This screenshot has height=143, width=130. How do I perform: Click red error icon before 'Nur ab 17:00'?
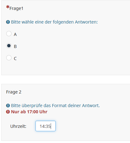pos(8,112)
